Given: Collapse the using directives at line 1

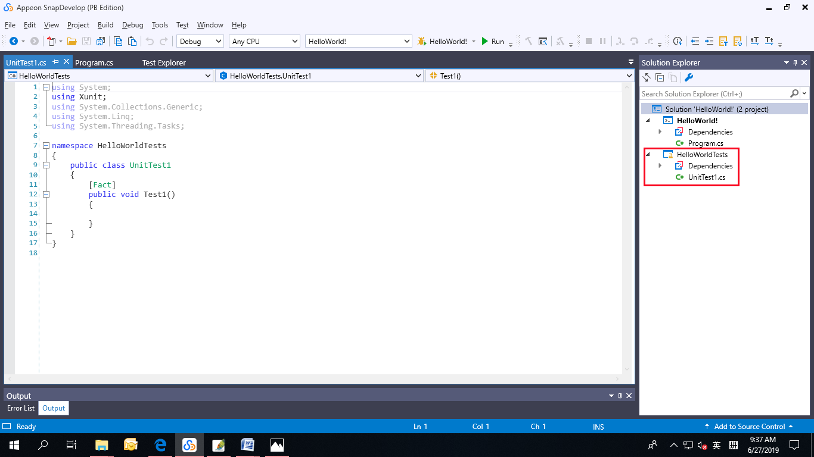Looking at the screenshot, I should [x=46, y=87].
